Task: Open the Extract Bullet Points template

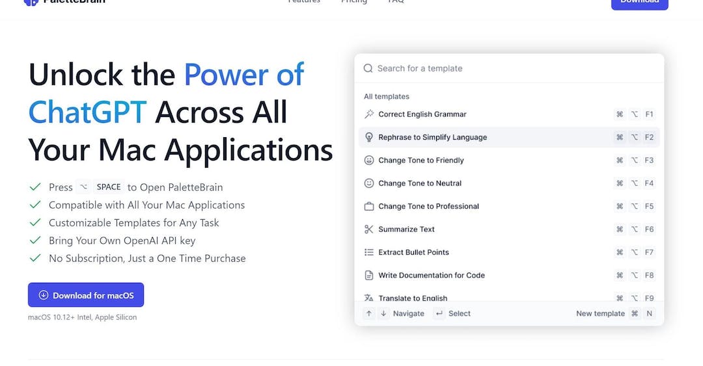Action: point(509,252)
